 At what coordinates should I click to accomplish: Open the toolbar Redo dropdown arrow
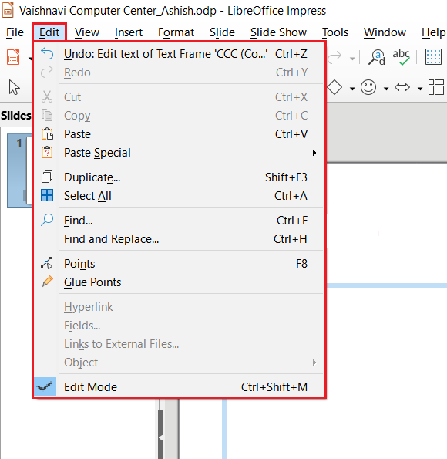coord(352,59)
